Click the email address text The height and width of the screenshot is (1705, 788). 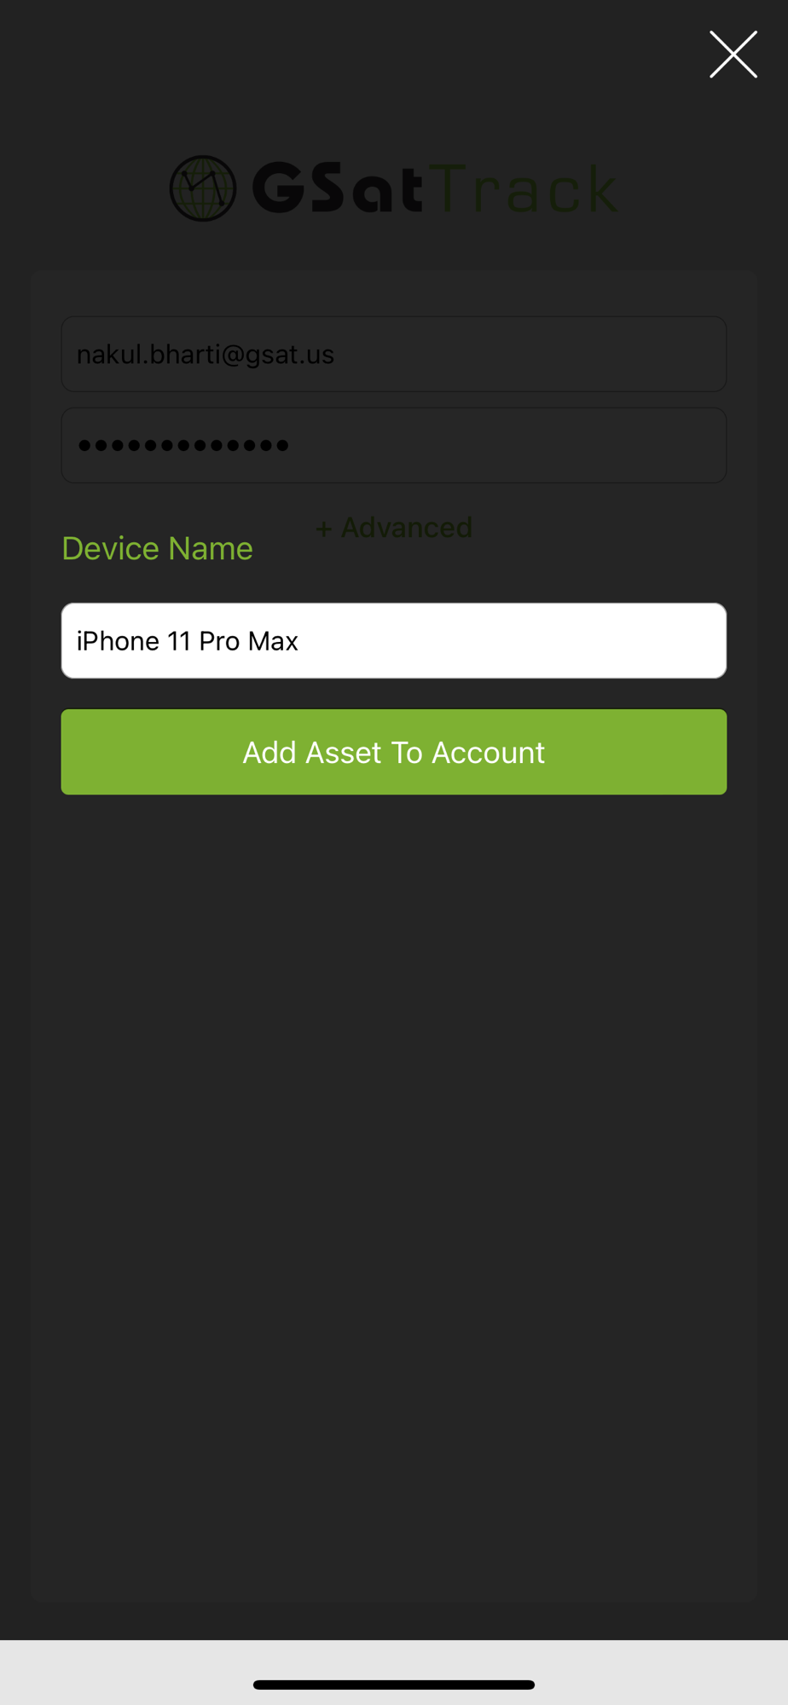click(x=206, y=355)
